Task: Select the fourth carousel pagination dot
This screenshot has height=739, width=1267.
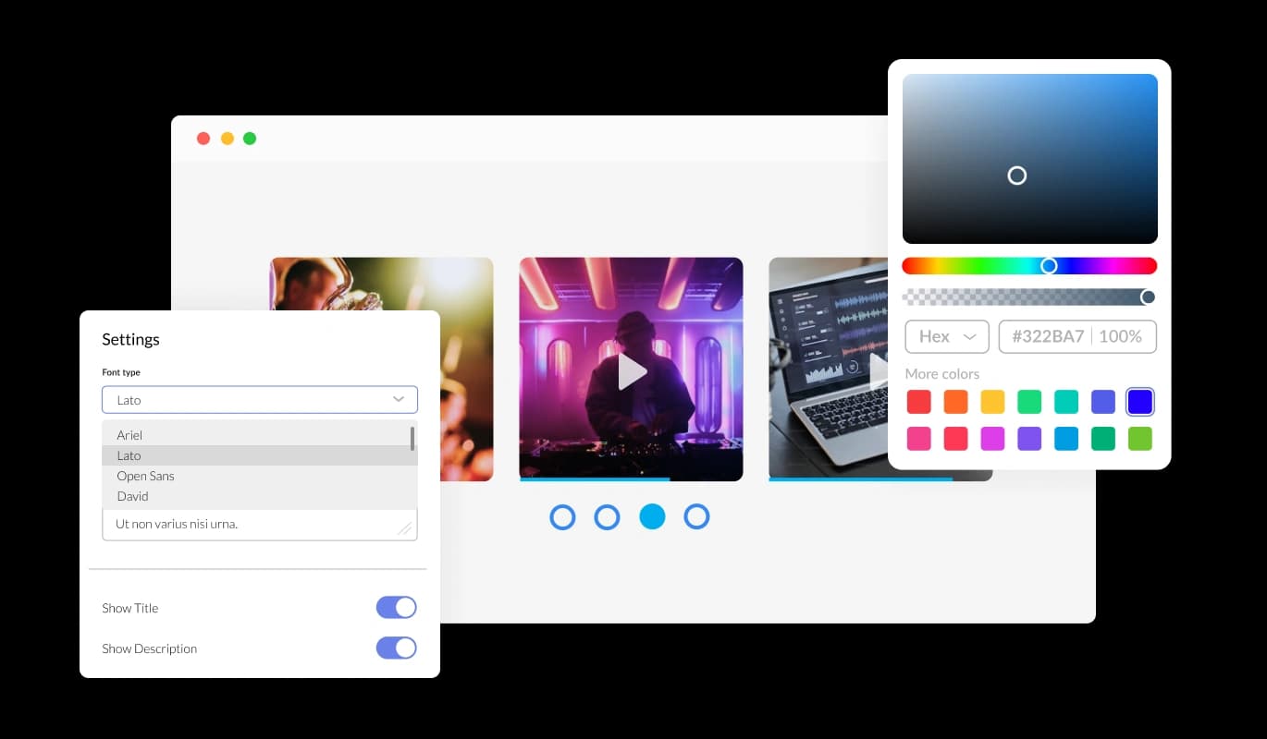Action: [x=696, y=516]
